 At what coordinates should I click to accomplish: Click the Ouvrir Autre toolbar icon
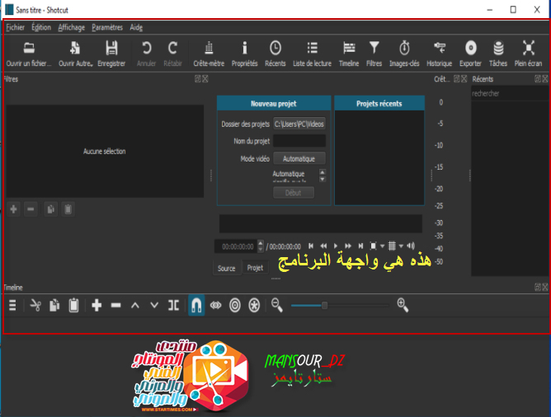75,54
